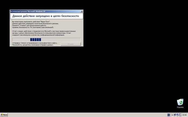The height and width of the screenshot is (117, 188).
Task: Click the middle blue tray icon
Action: point(178,115)
